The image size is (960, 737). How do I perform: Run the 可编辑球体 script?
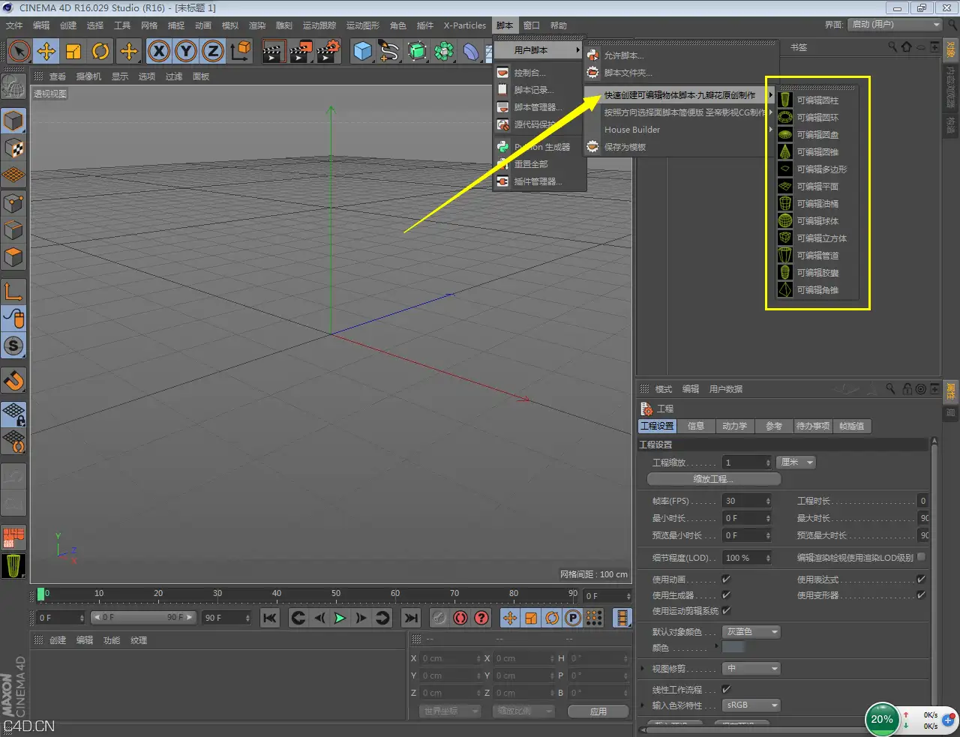pyautogui.click(x=817, y=221)
